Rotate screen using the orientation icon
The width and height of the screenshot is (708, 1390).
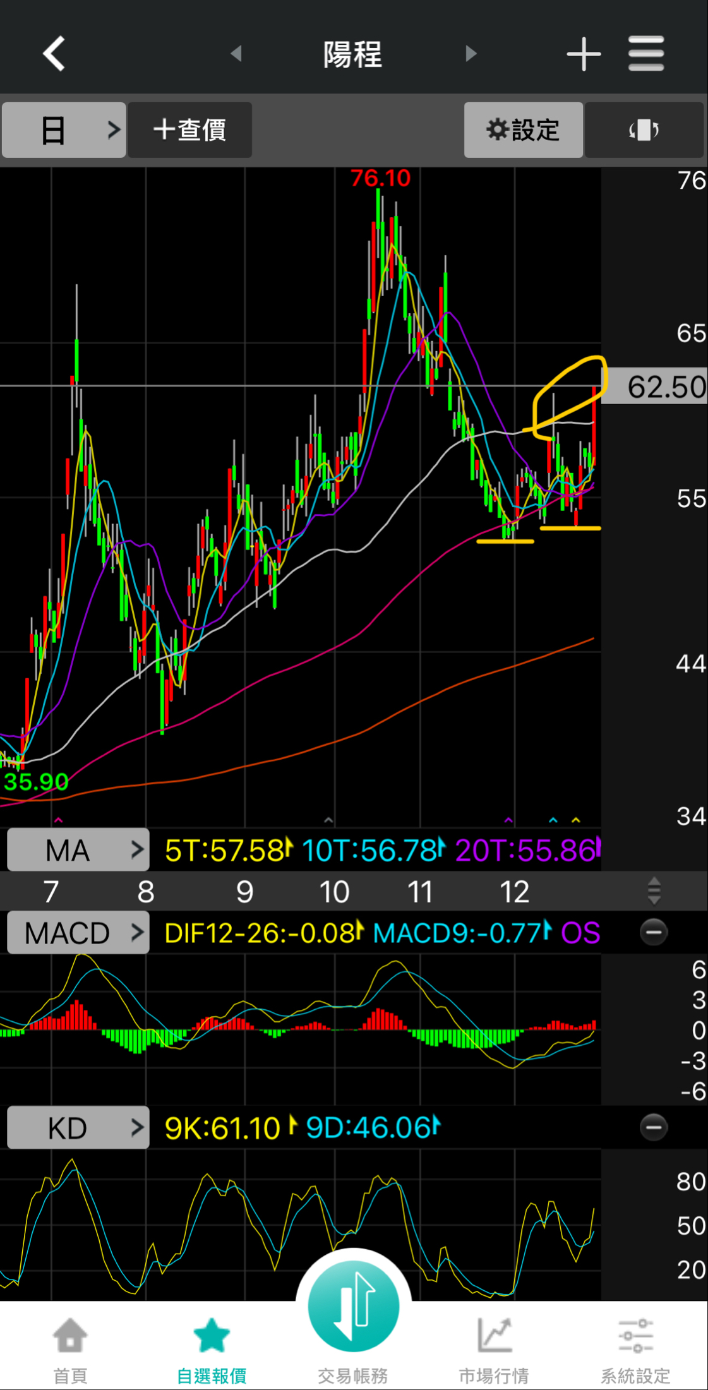[644, 130]
